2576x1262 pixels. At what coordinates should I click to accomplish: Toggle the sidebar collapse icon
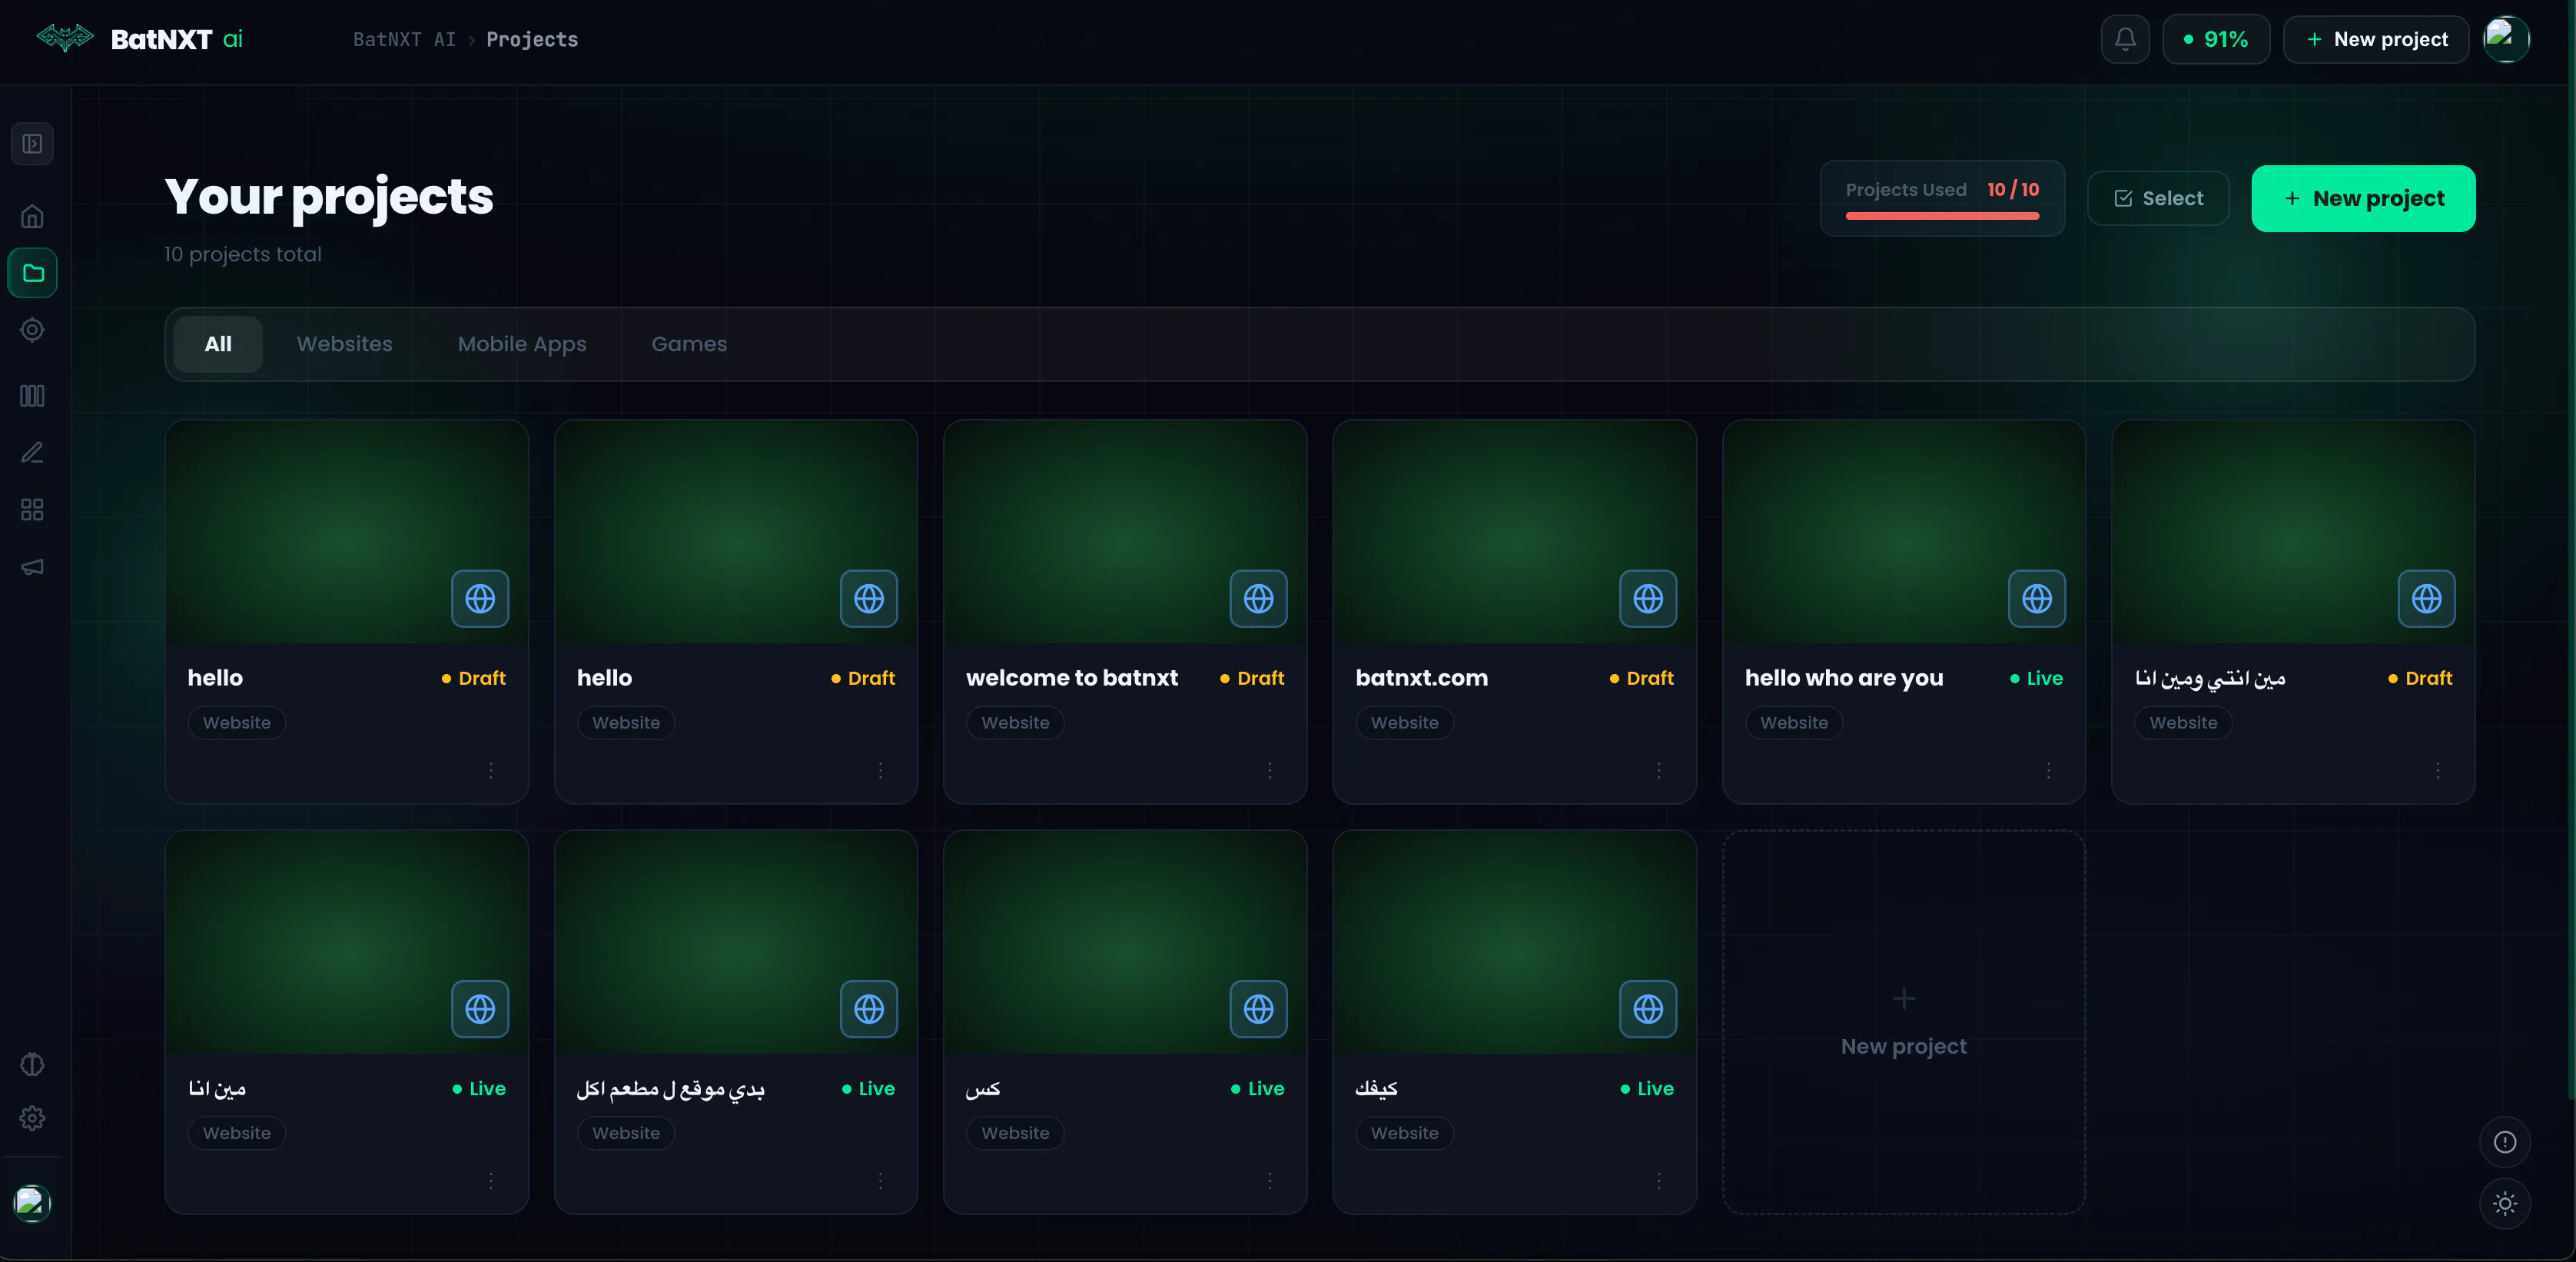32,144
